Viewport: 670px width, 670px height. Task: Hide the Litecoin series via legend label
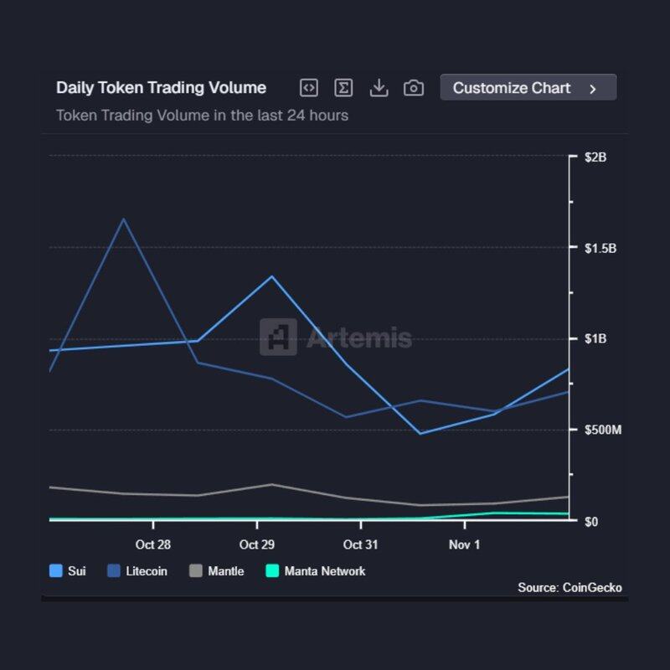pos(147,571)
